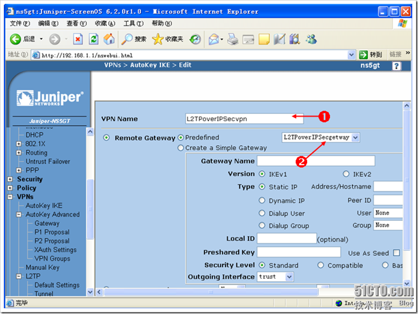
Task: Expand the Routing tree node
Action: 19,152
